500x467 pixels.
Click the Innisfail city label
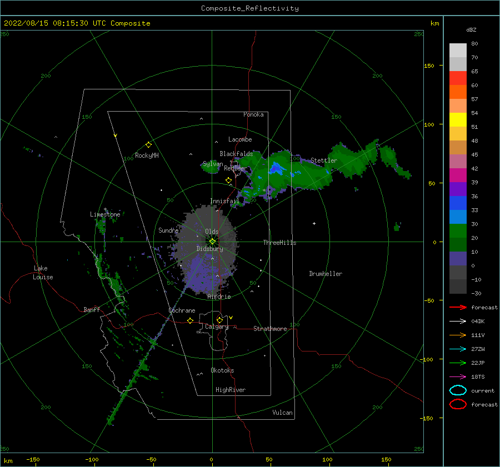click(224, 201)
